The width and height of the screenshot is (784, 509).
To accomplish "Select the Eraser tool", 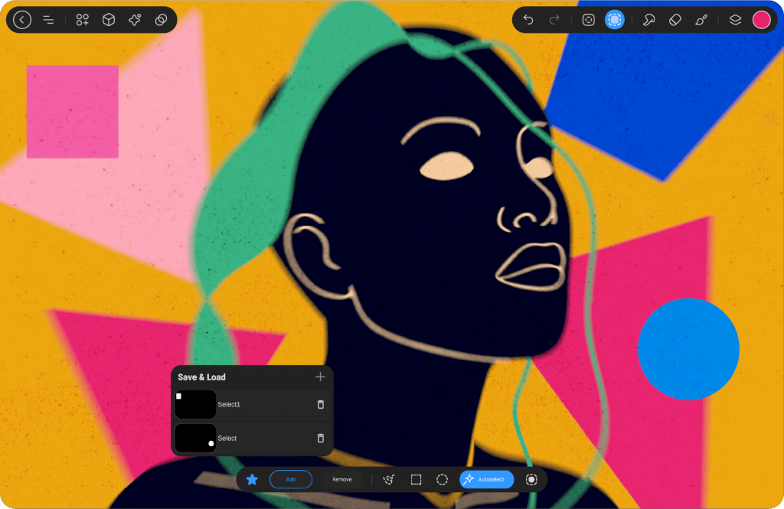I will [x=675, y=20].
